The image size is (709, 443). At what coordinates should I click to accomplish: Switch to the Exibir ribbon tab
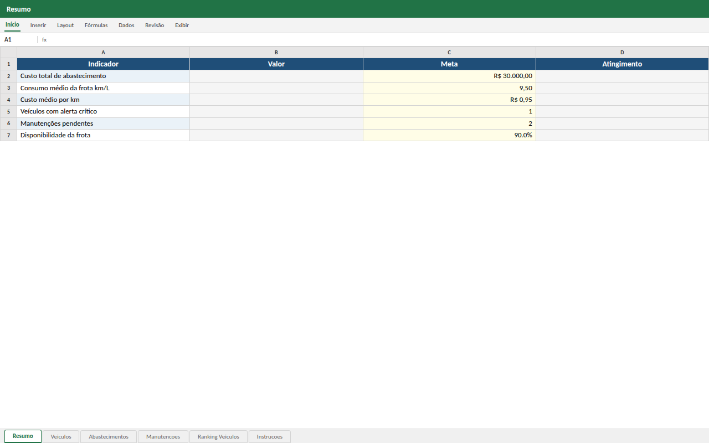tap(182, 25)
